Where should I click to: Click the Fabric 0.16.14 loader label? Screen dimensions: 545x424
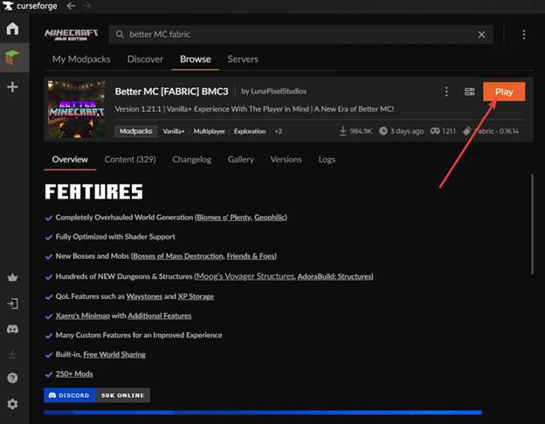coord(491,131)
